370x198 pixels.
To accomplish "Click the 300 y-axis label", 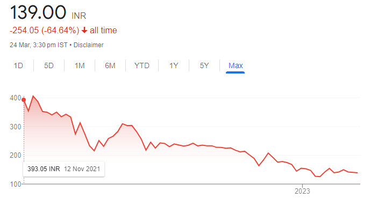I will (16, 127).
